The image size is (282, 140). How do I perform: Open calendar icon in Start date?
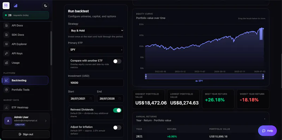coord(91,99)
